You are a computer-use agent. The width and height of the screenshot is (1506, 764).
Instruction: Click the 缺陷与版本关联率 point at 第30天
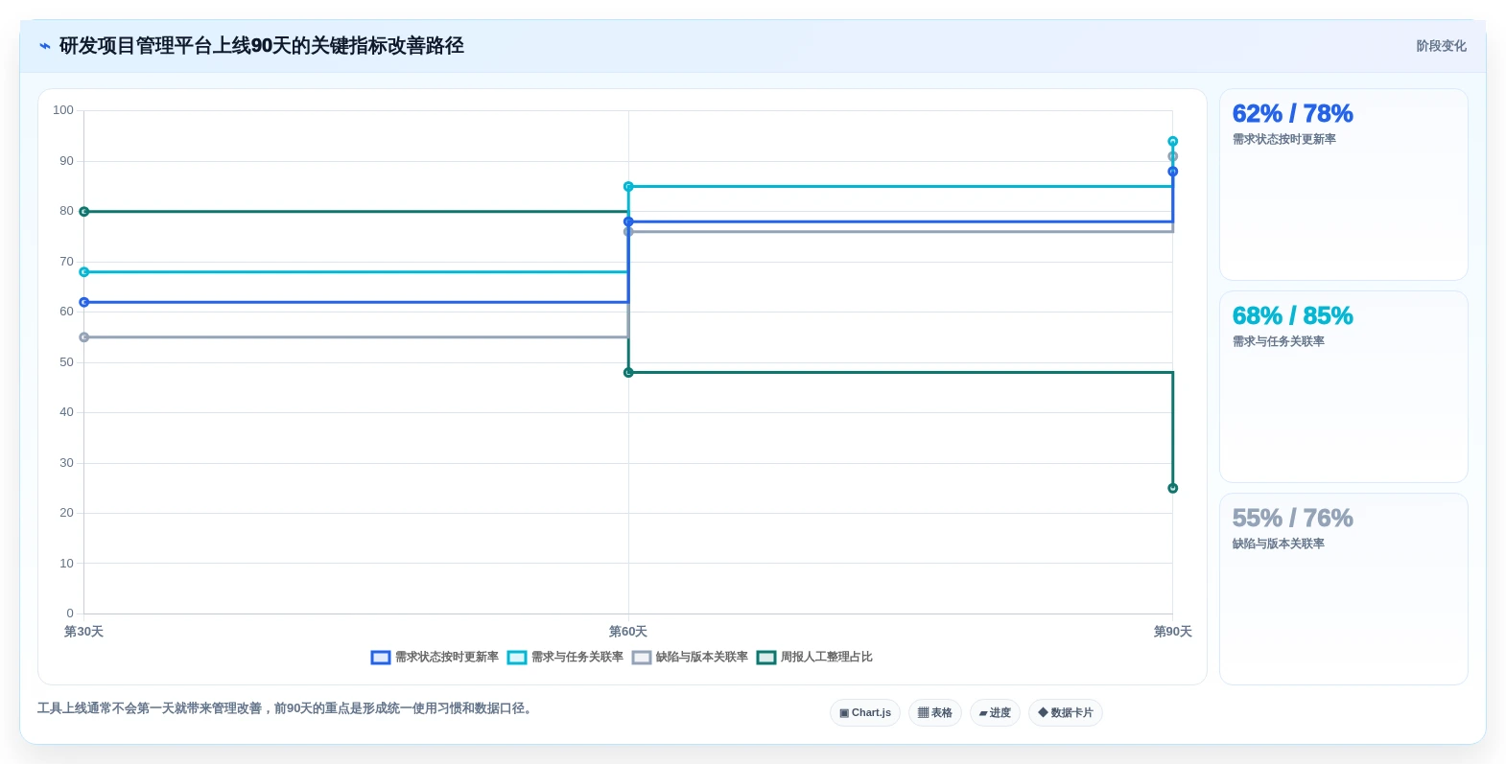[x=84, y=337]
